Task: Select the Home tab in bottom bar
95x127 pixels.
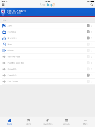Action: 9,122
